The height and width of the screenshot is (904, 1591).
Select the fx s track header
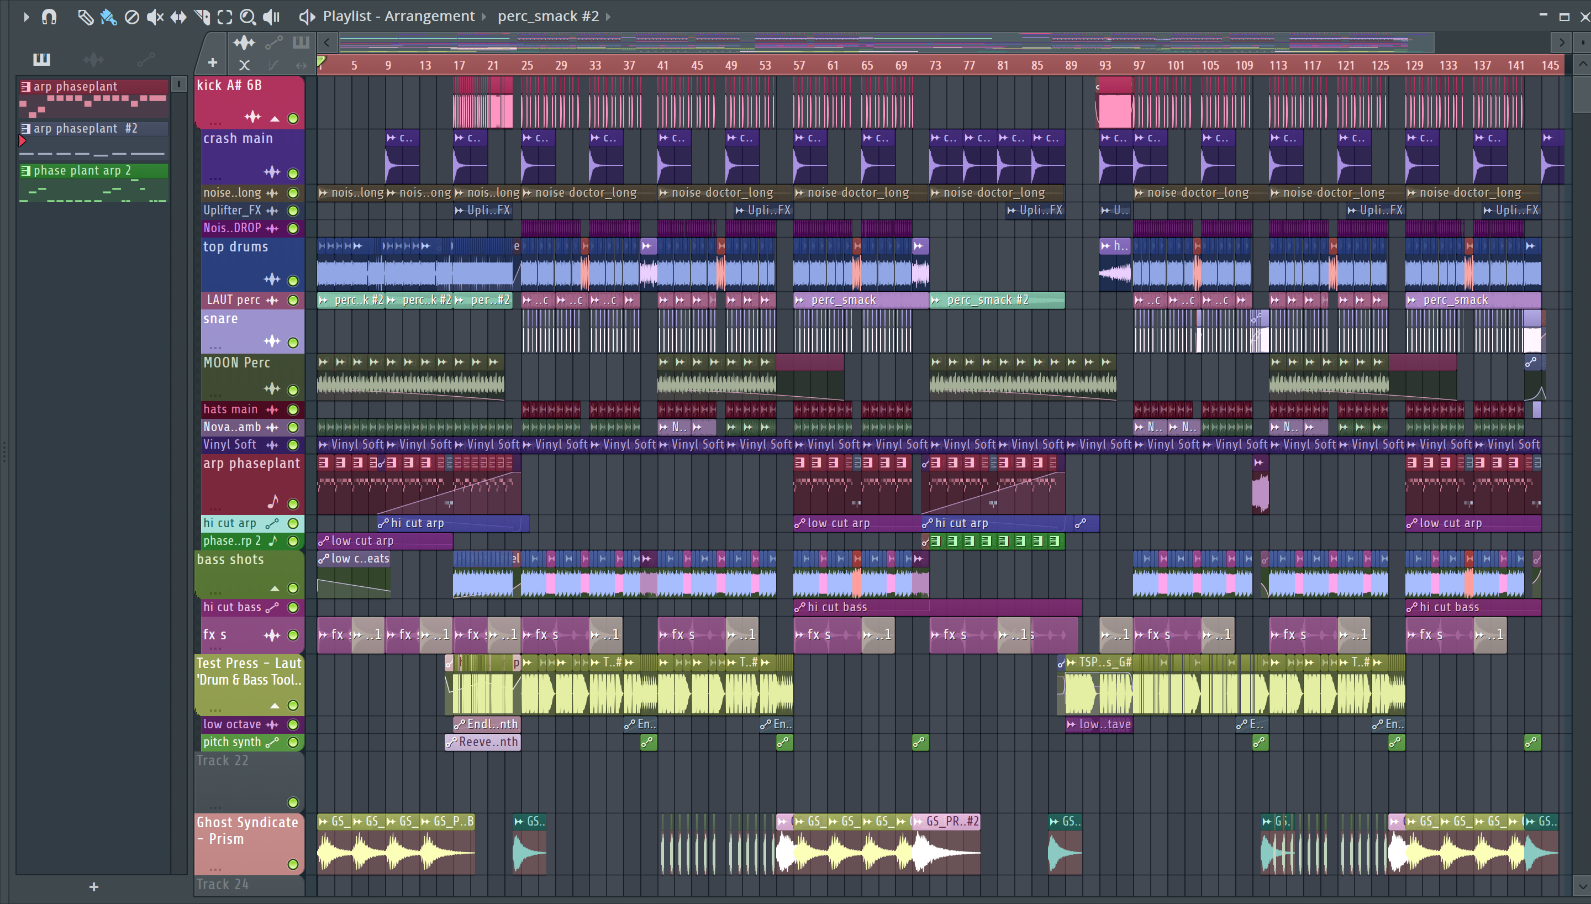point(251,635)
